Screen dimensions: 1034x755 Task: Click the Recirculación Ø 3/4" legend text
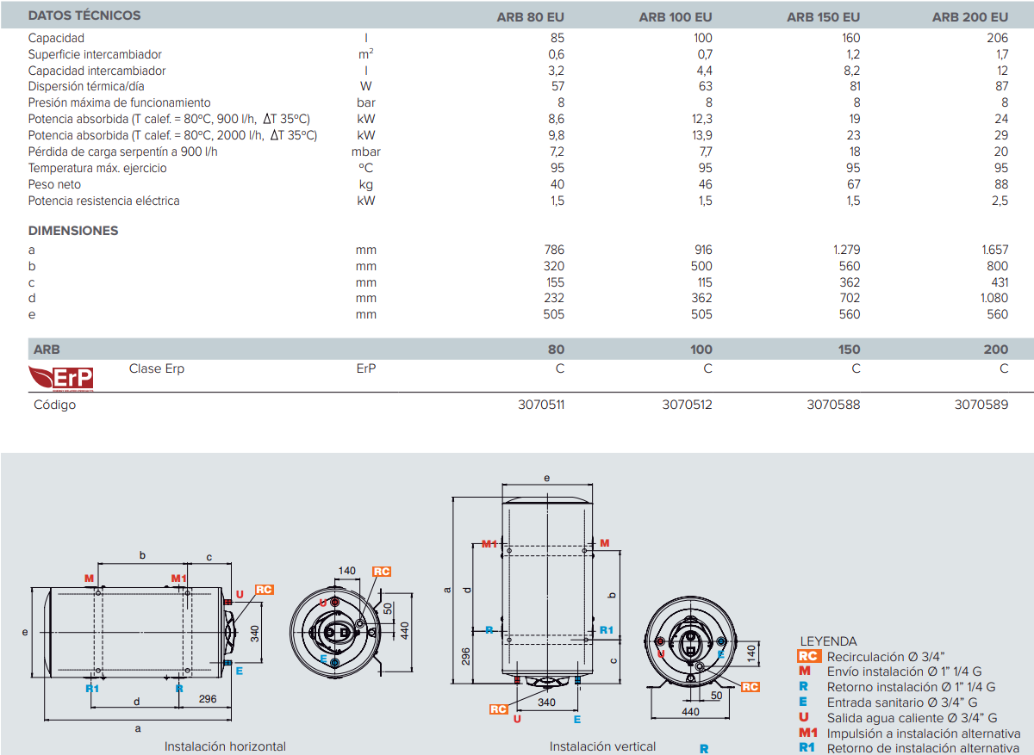(x=885, y=657)
